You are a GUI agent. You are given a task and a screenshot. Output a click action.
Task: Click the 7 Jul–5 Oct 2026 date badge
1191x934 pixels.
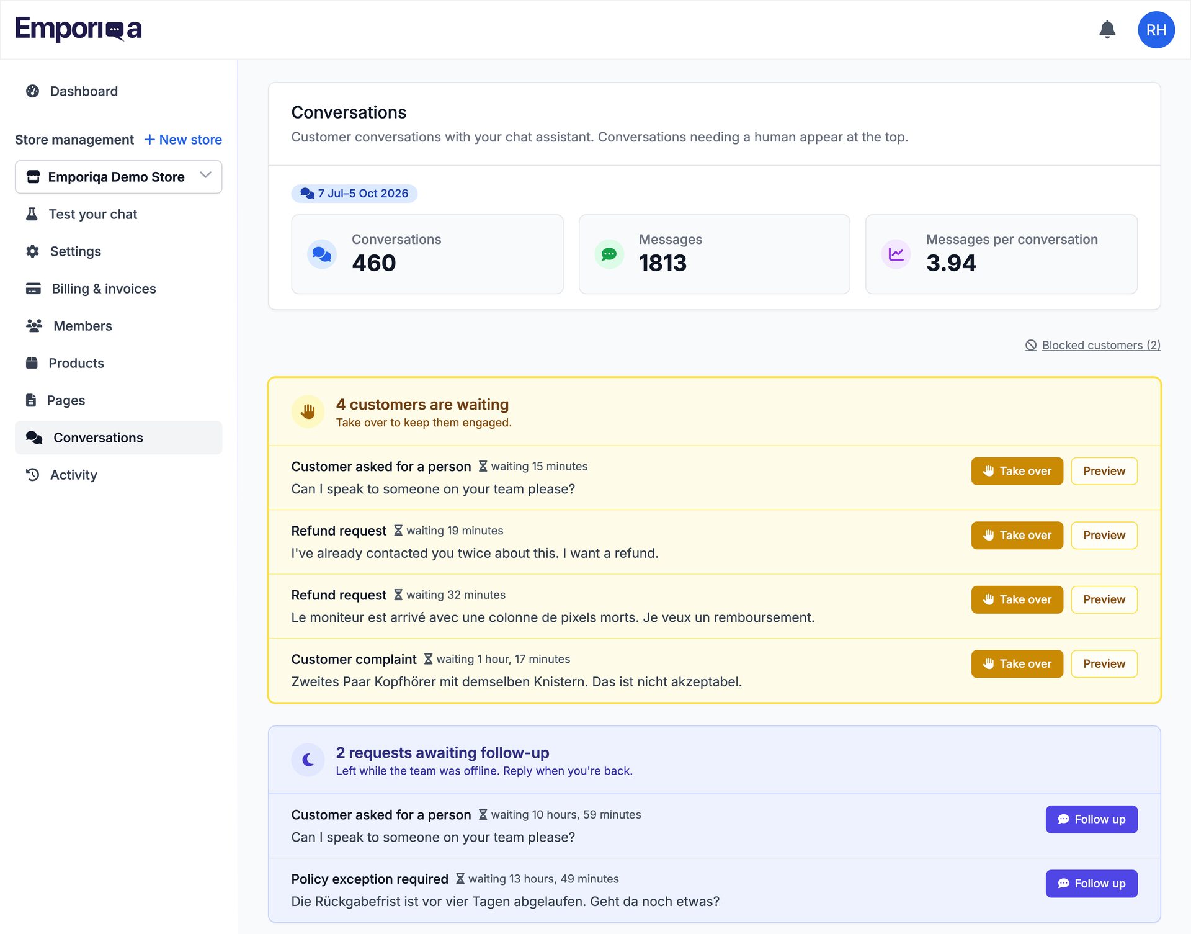(x=354, y=194)
